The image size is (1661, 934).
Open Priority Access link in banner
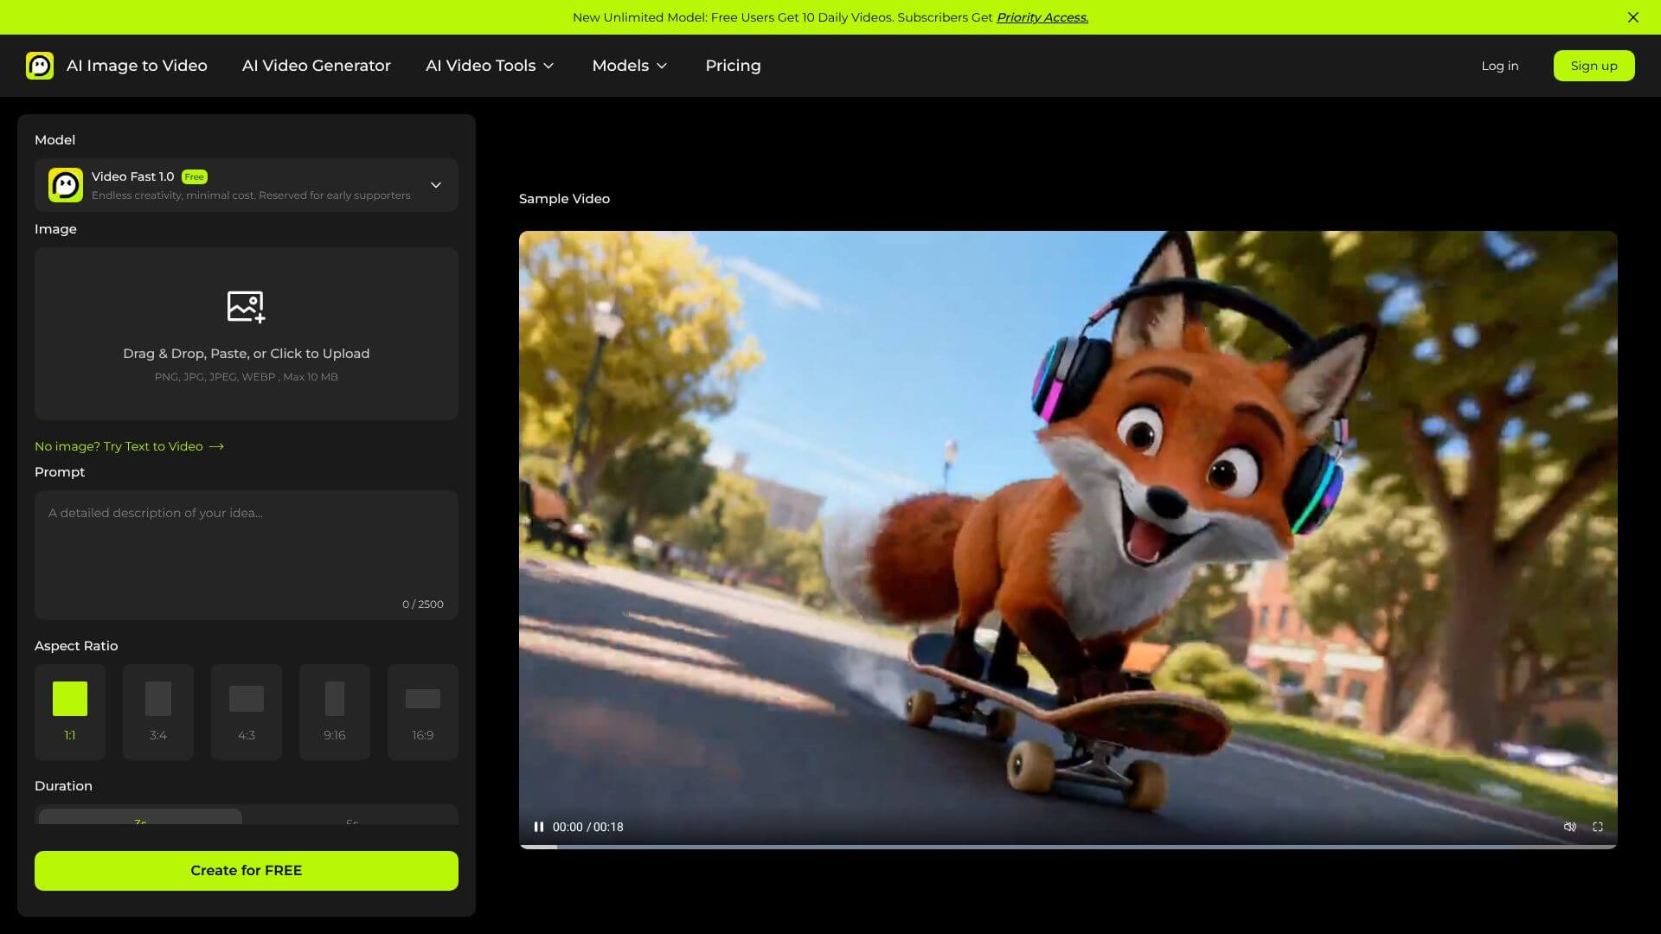(x=1042, y=17)
